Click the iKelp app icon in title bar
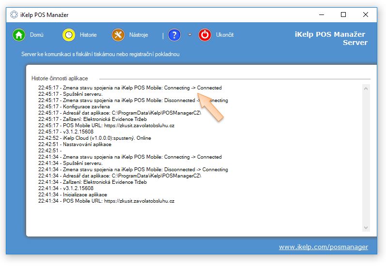Screen dimensions: 386x266 pyautogui.click(x=14, y=15)
